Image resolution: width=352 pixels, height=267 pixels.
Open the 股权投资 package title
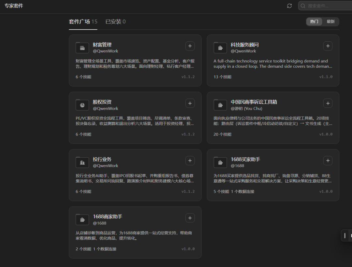click(x=102, y=102)
